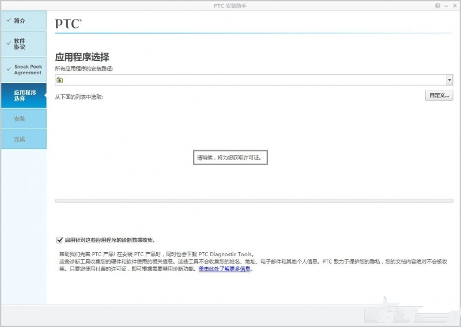The width and height of the screenshot is (461, 327).
Task: Expand the installation path dropdown arrow
Action: pos(449,80)
